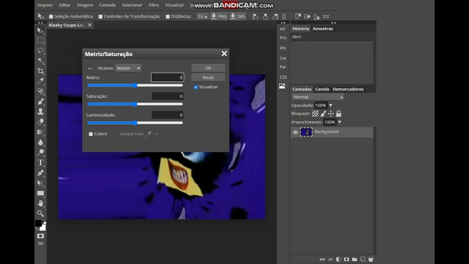Switch to the Canais tab
This screenshot has width=469, height=264.
click(322, 89)
